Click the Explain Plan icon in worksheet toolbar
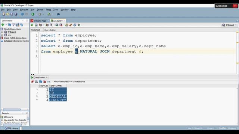The image size is (239, 134). click(x=40, y=25)
